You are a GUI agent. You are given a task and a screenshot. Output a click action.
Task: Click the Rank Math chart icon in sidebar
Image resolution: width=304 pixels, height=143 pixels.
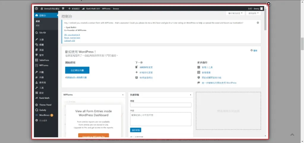coord(37,98)
